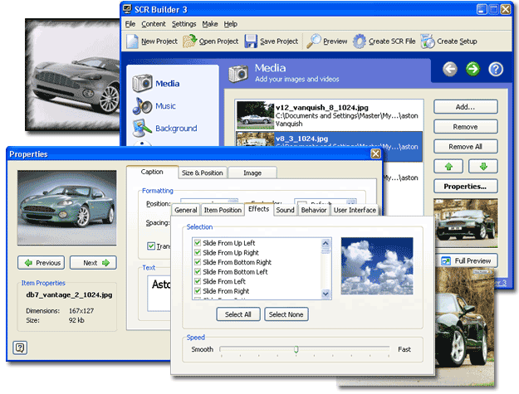Open the Settings menu
This screenshot has width=519, height=394.
[x=184, y=24]
